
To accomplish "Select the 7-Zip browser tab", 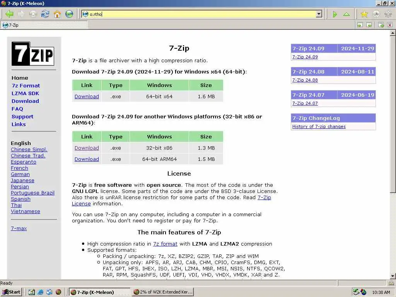I will (44, 25).
